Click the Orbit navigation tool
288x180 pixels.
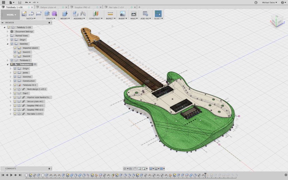[x=125, y=168]
